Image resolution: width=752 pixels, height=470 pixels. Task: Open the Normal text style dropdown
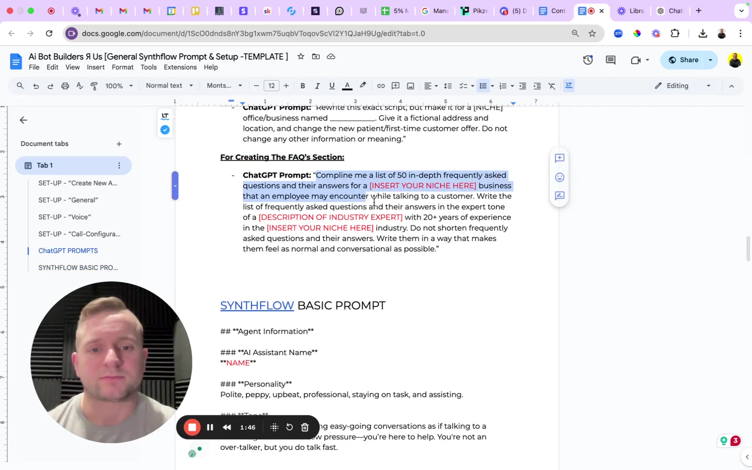tap(169, 86)
